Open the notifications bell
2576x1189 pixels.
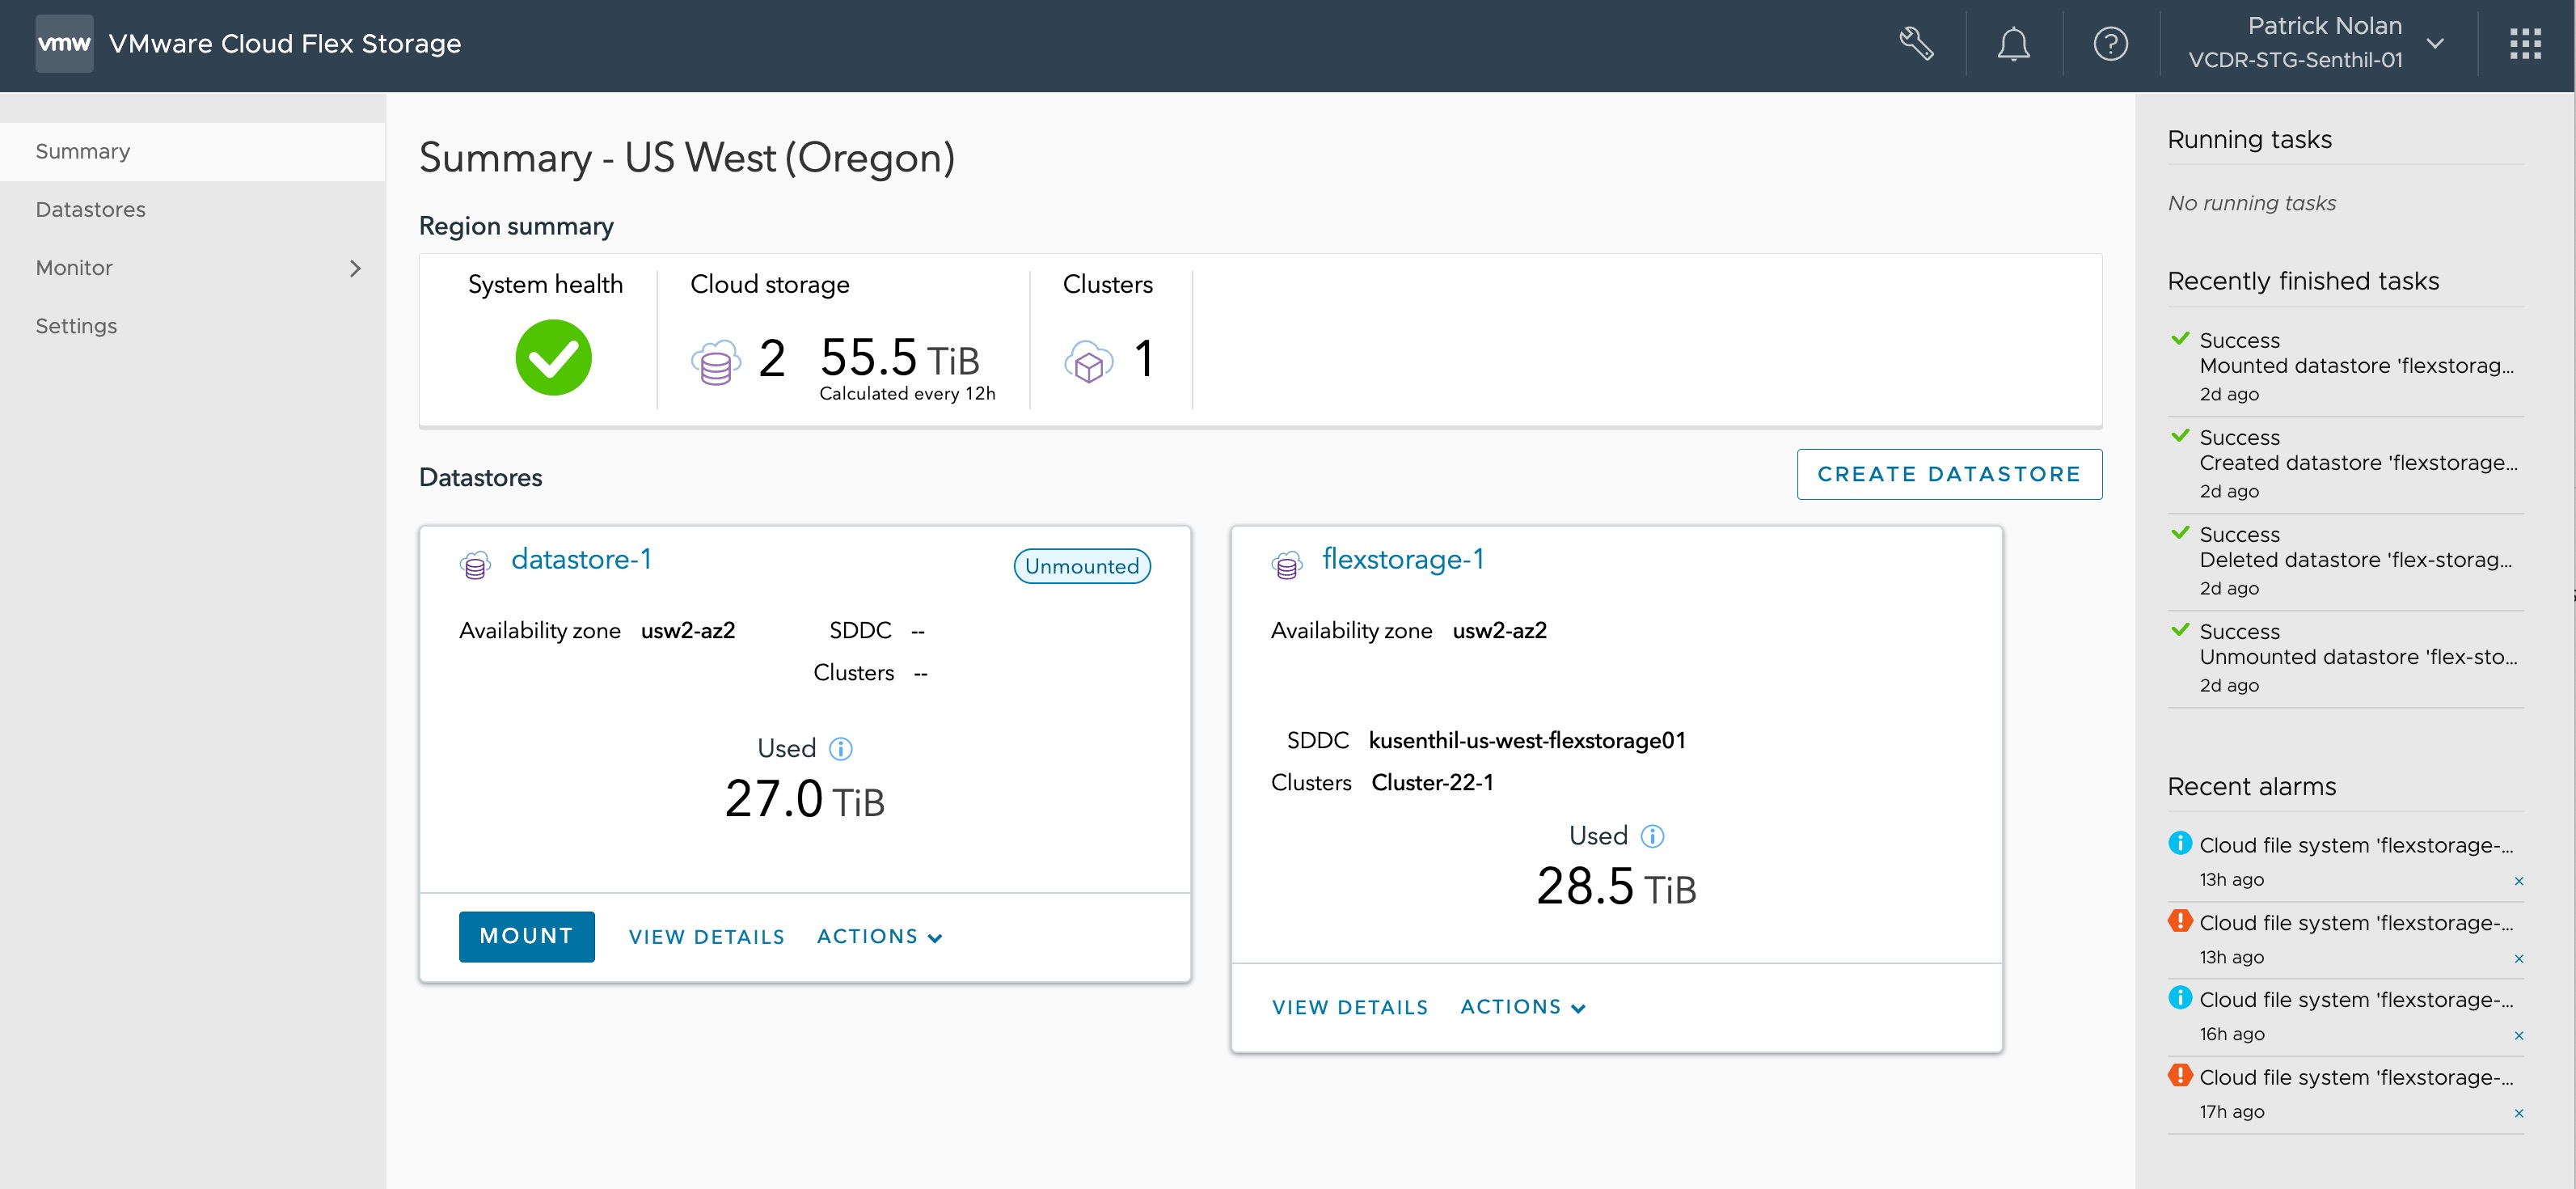pos(2013,44)
